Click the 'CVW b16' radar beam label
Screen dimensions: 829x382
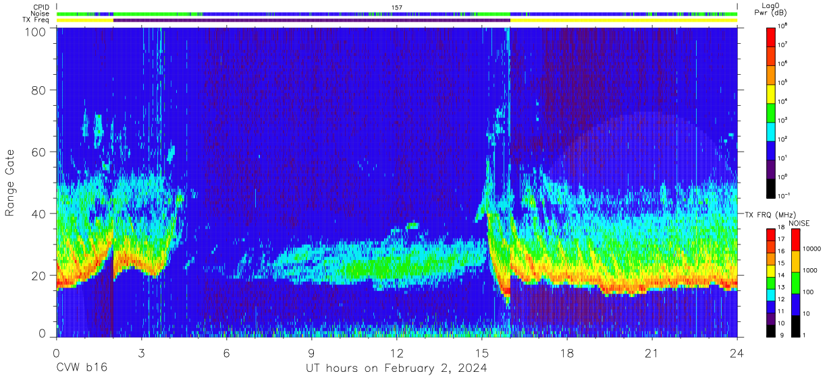tap(82, 368)
